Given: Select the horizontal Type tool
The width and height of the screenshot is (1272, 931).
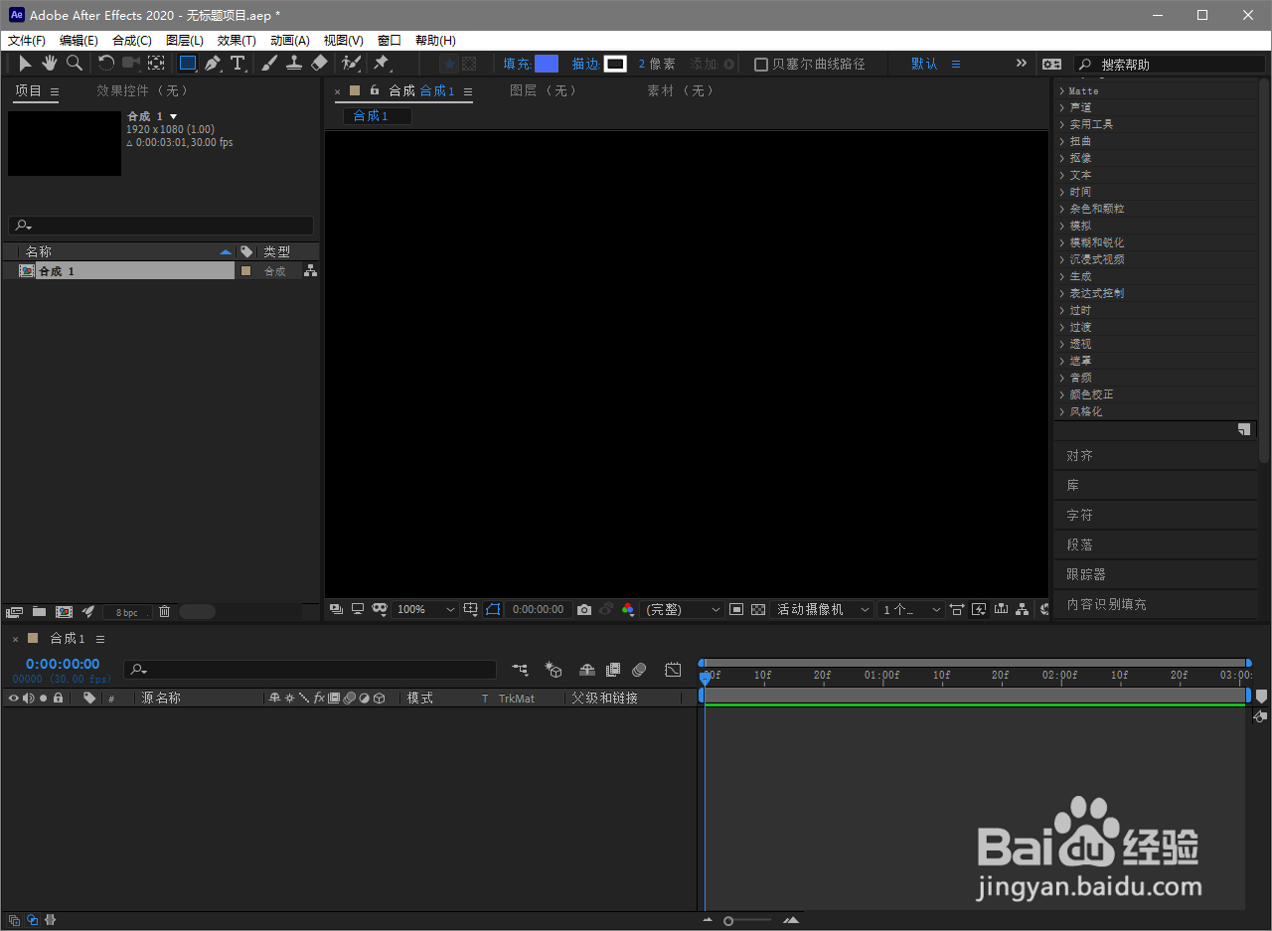Looking at the screenshot, I should pos(238,64).
